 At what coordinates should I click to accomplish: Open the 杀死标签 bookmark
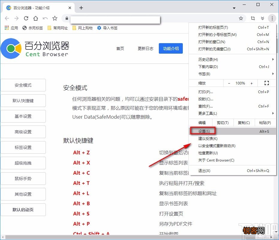33,28
